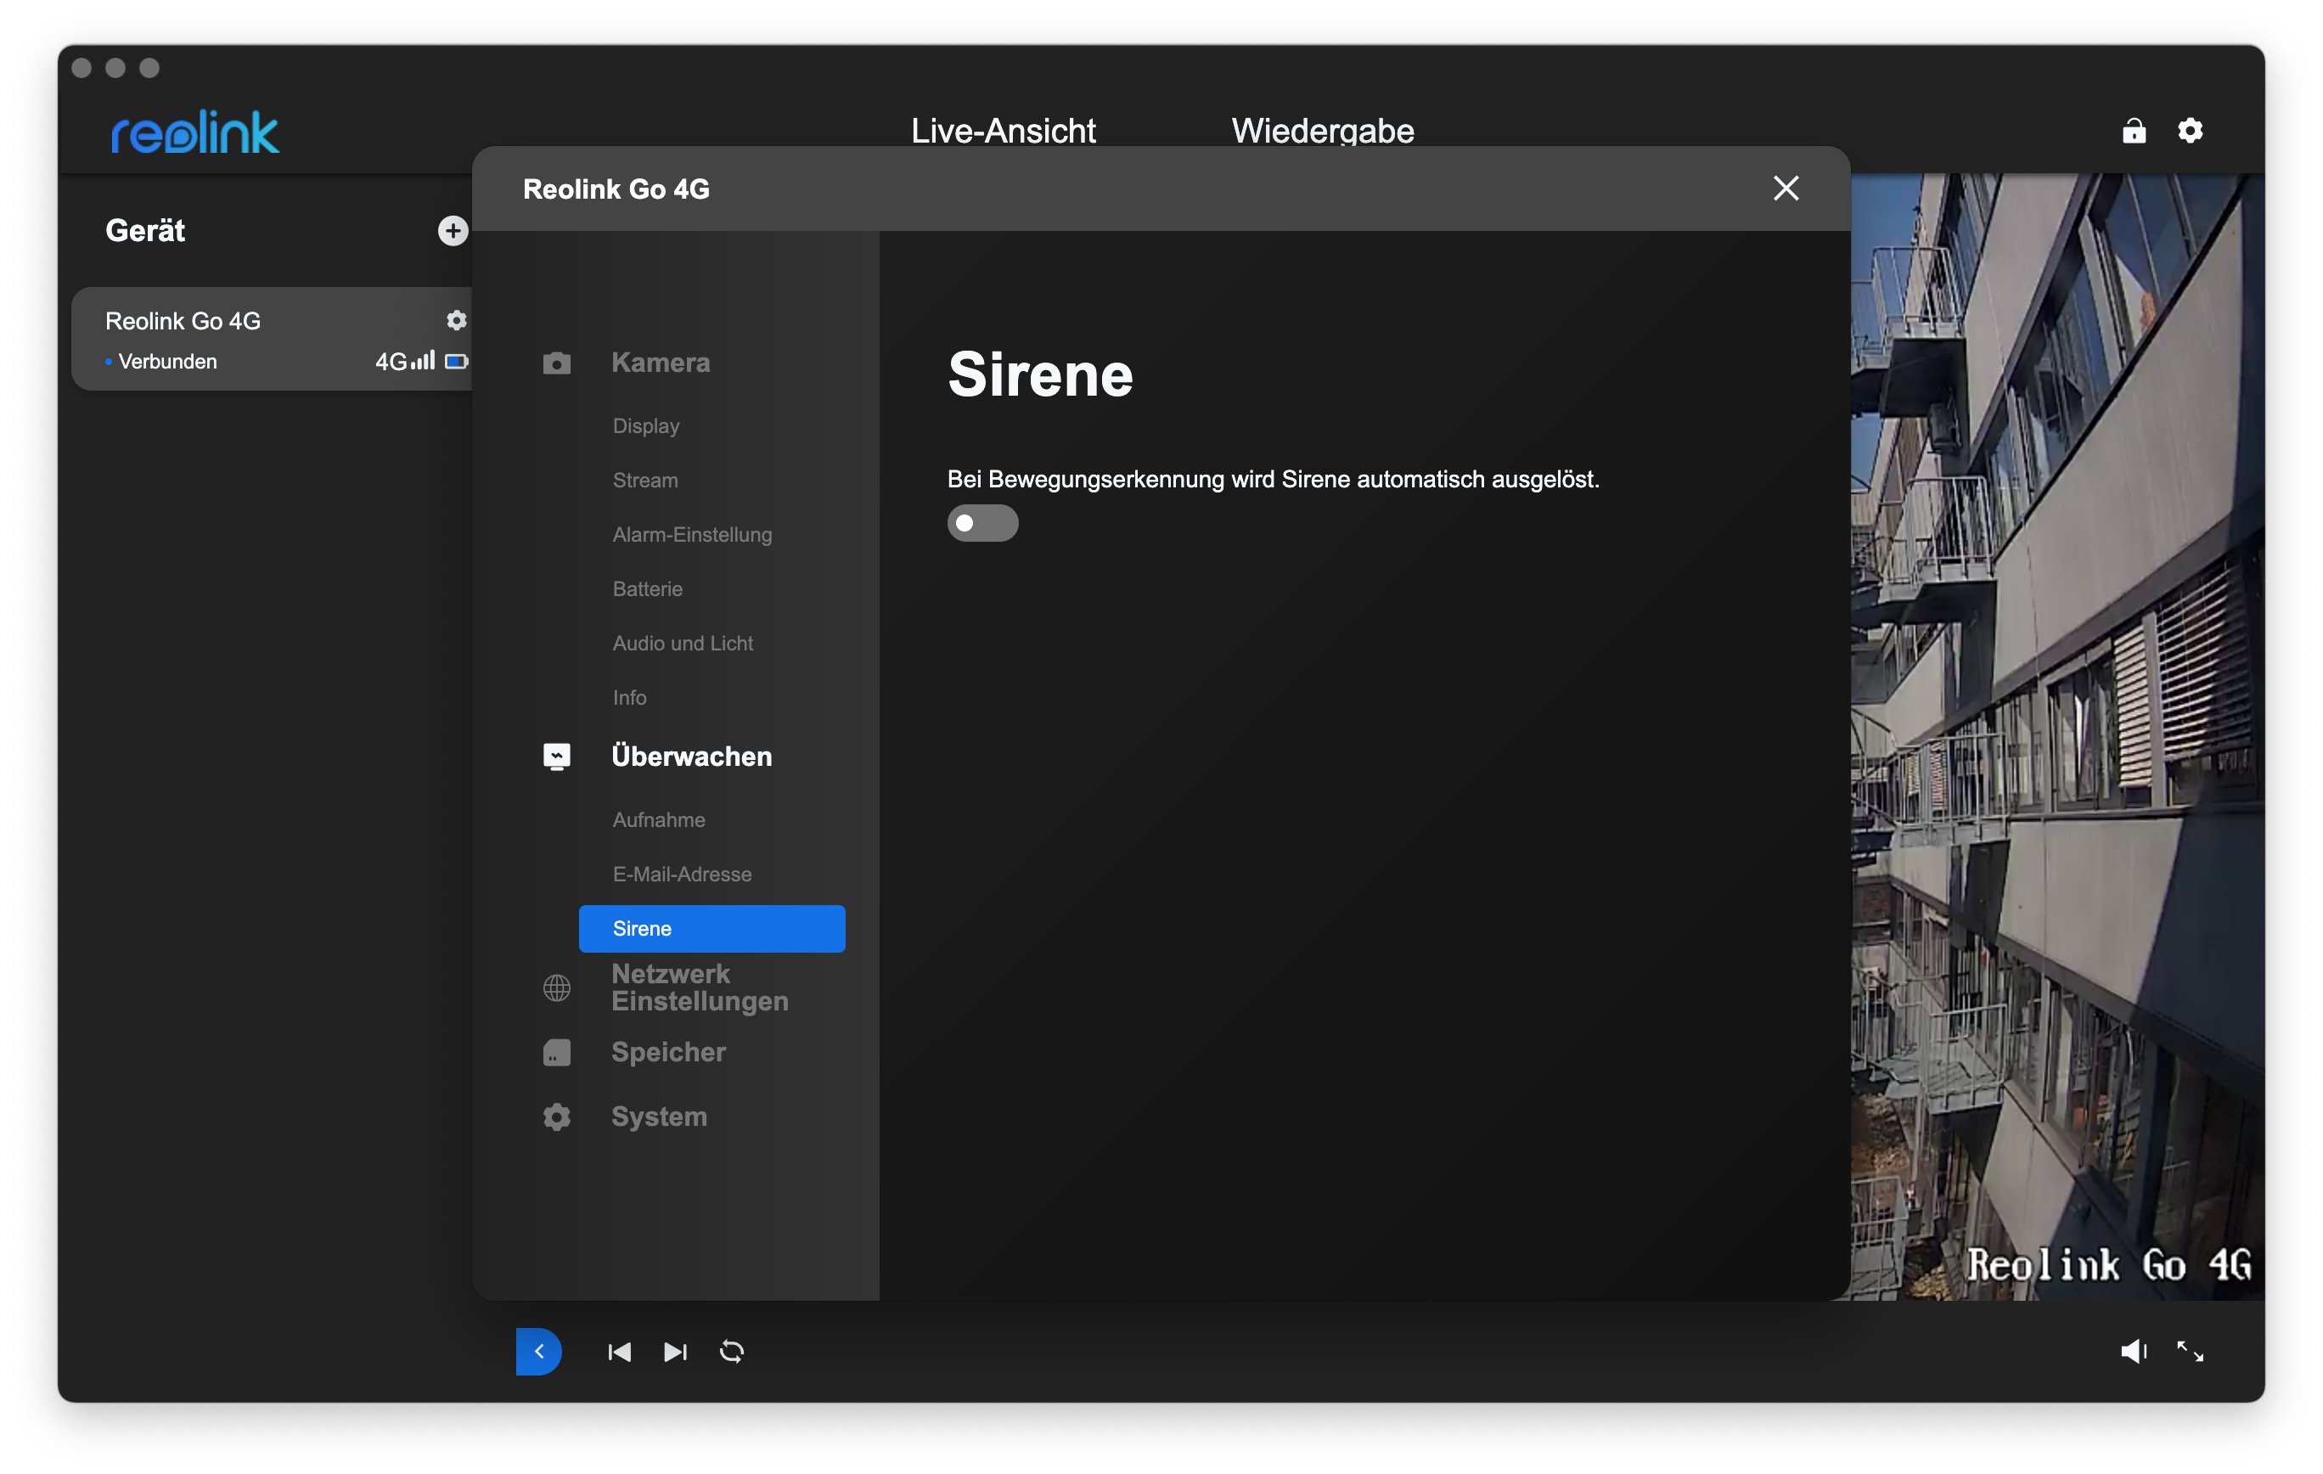Viewport: 2323px width, 1474px height.
Task: Open the E-Mail-Adresse settings page
Action: point(681,874)
